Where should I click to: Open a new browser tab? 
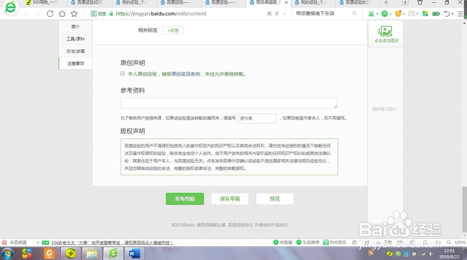click(386, 3)
